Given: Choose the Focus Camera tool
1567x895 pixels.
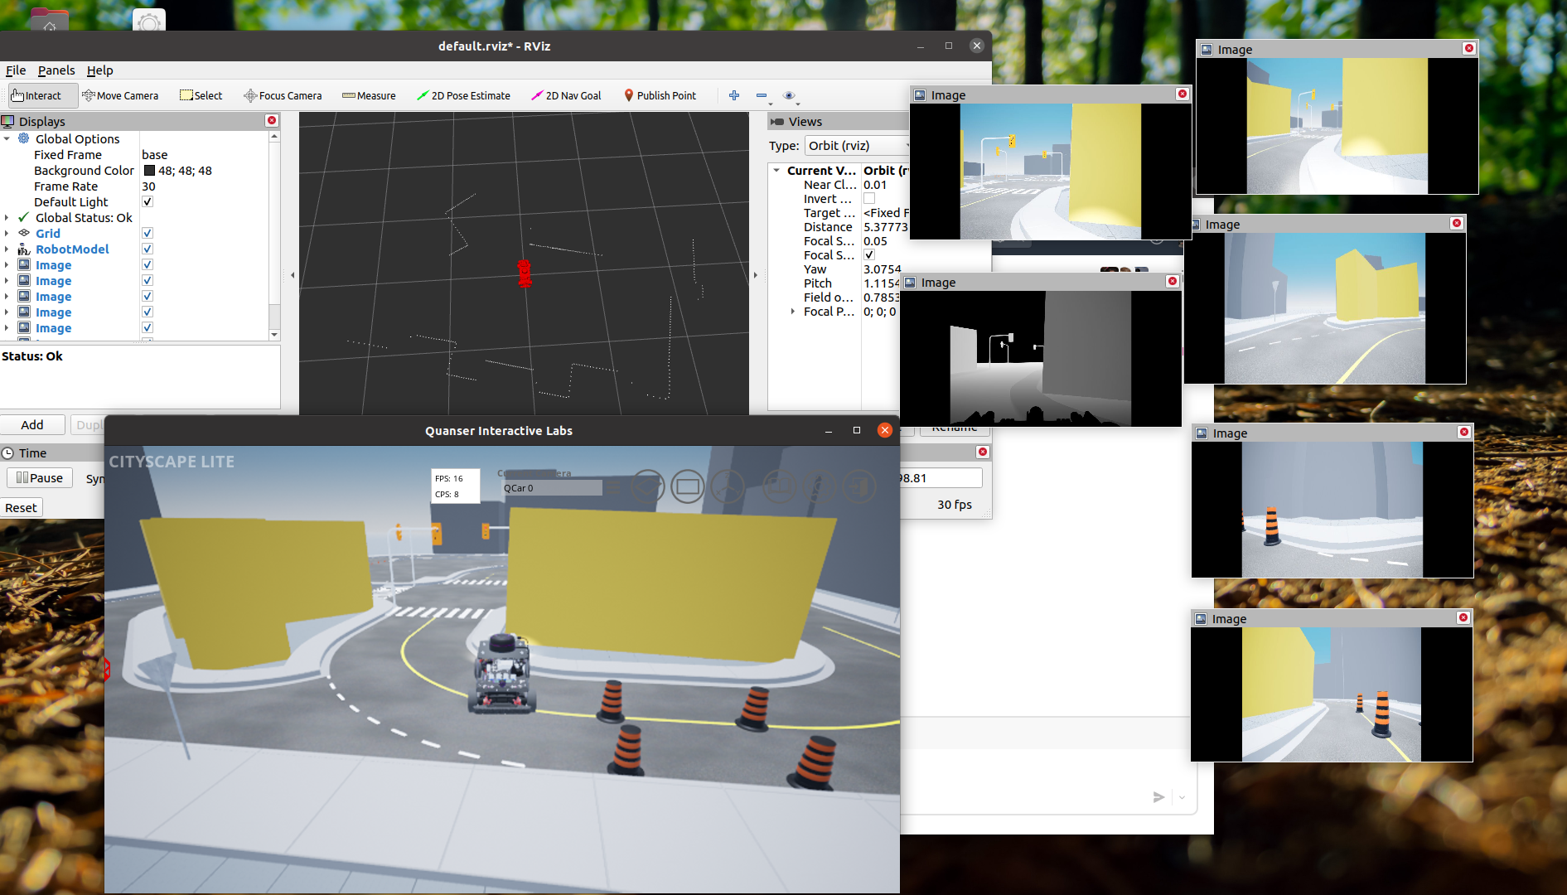Looking at the screenshot, I should click(x=283, y=95).
